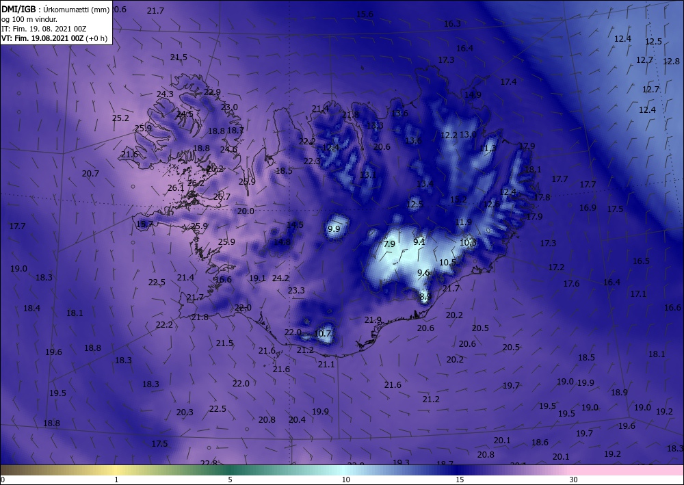The width and height of the screenshot is (684, 485).
Task: Click the 24.2 value on the map
Action: tap(280, 278)
